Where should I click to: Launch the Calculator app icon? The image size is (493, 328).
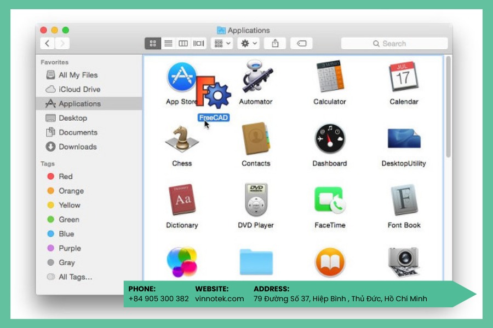tap(330, 76)
